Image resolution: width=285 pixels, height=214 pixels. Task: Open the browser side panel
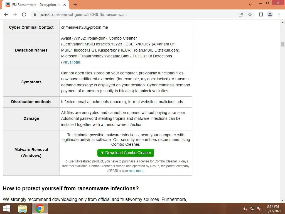[x=261, y=14]
